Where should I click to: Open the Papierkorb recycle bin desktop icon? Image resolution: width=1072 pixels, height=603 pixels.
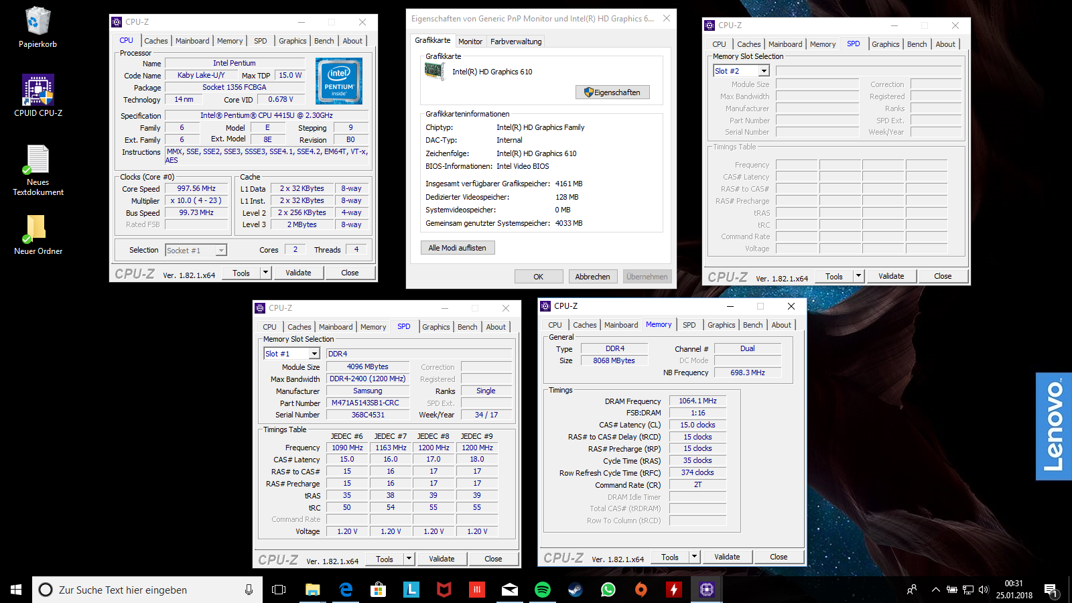38,27
